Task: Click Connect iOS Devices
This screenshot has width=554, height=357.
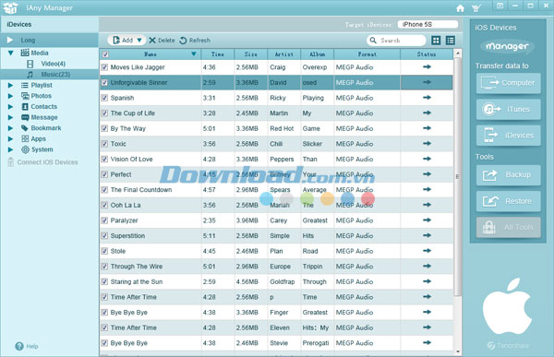Action: tap(42, 162)
